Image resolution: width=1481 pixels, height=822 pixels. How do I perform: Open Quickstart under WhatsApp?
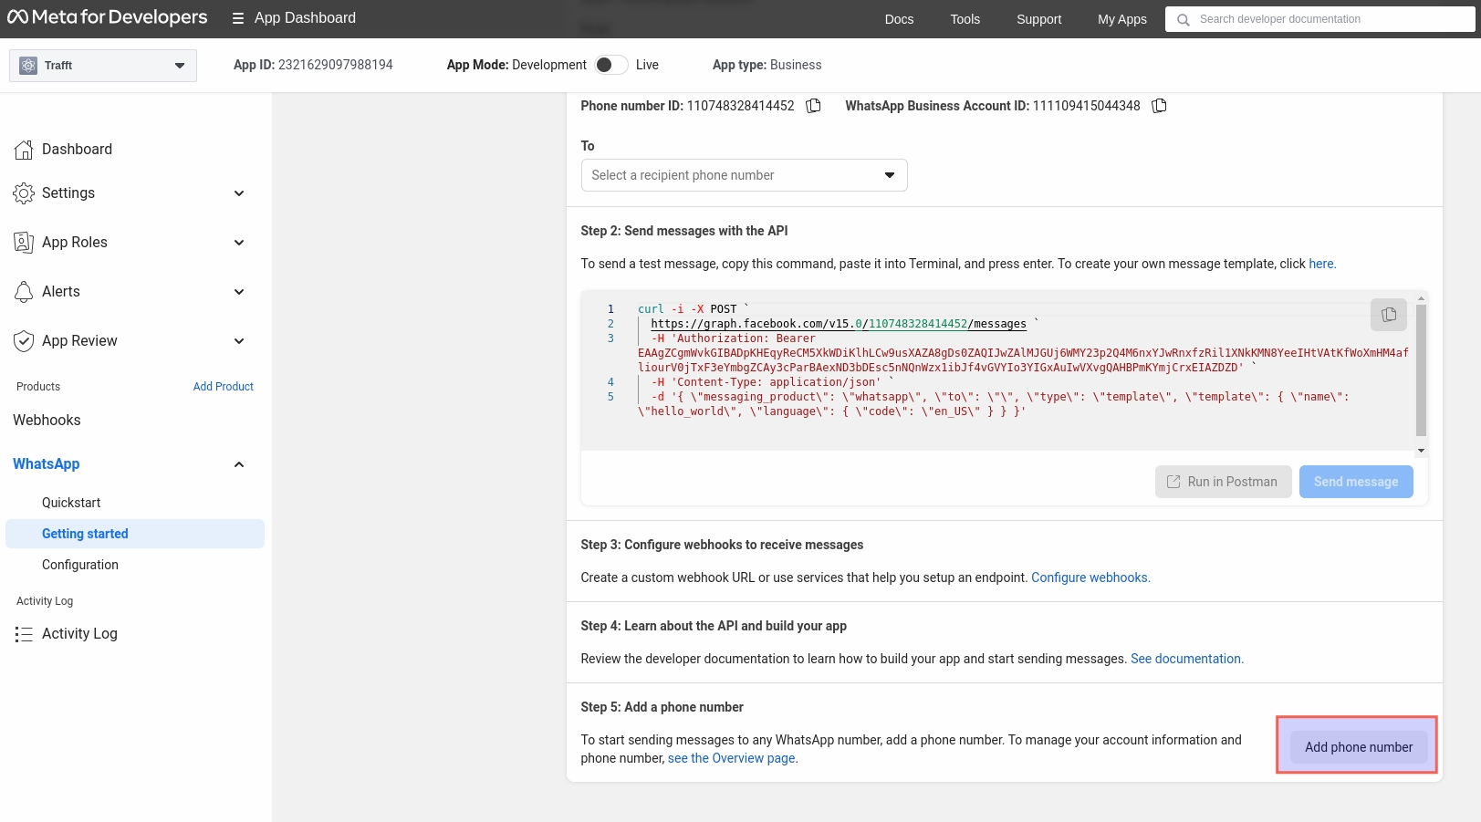click(x=71, y=503)
